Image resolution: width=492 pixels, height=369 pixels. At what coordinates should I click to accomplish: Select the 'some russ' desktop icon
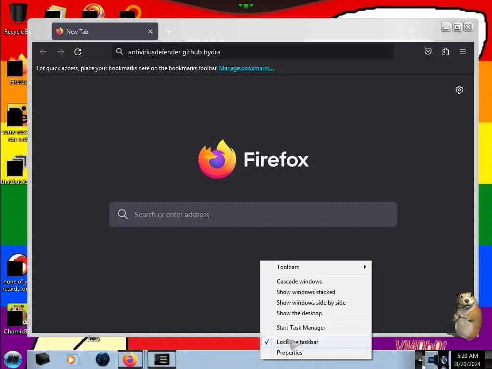[x=16, y=123]
